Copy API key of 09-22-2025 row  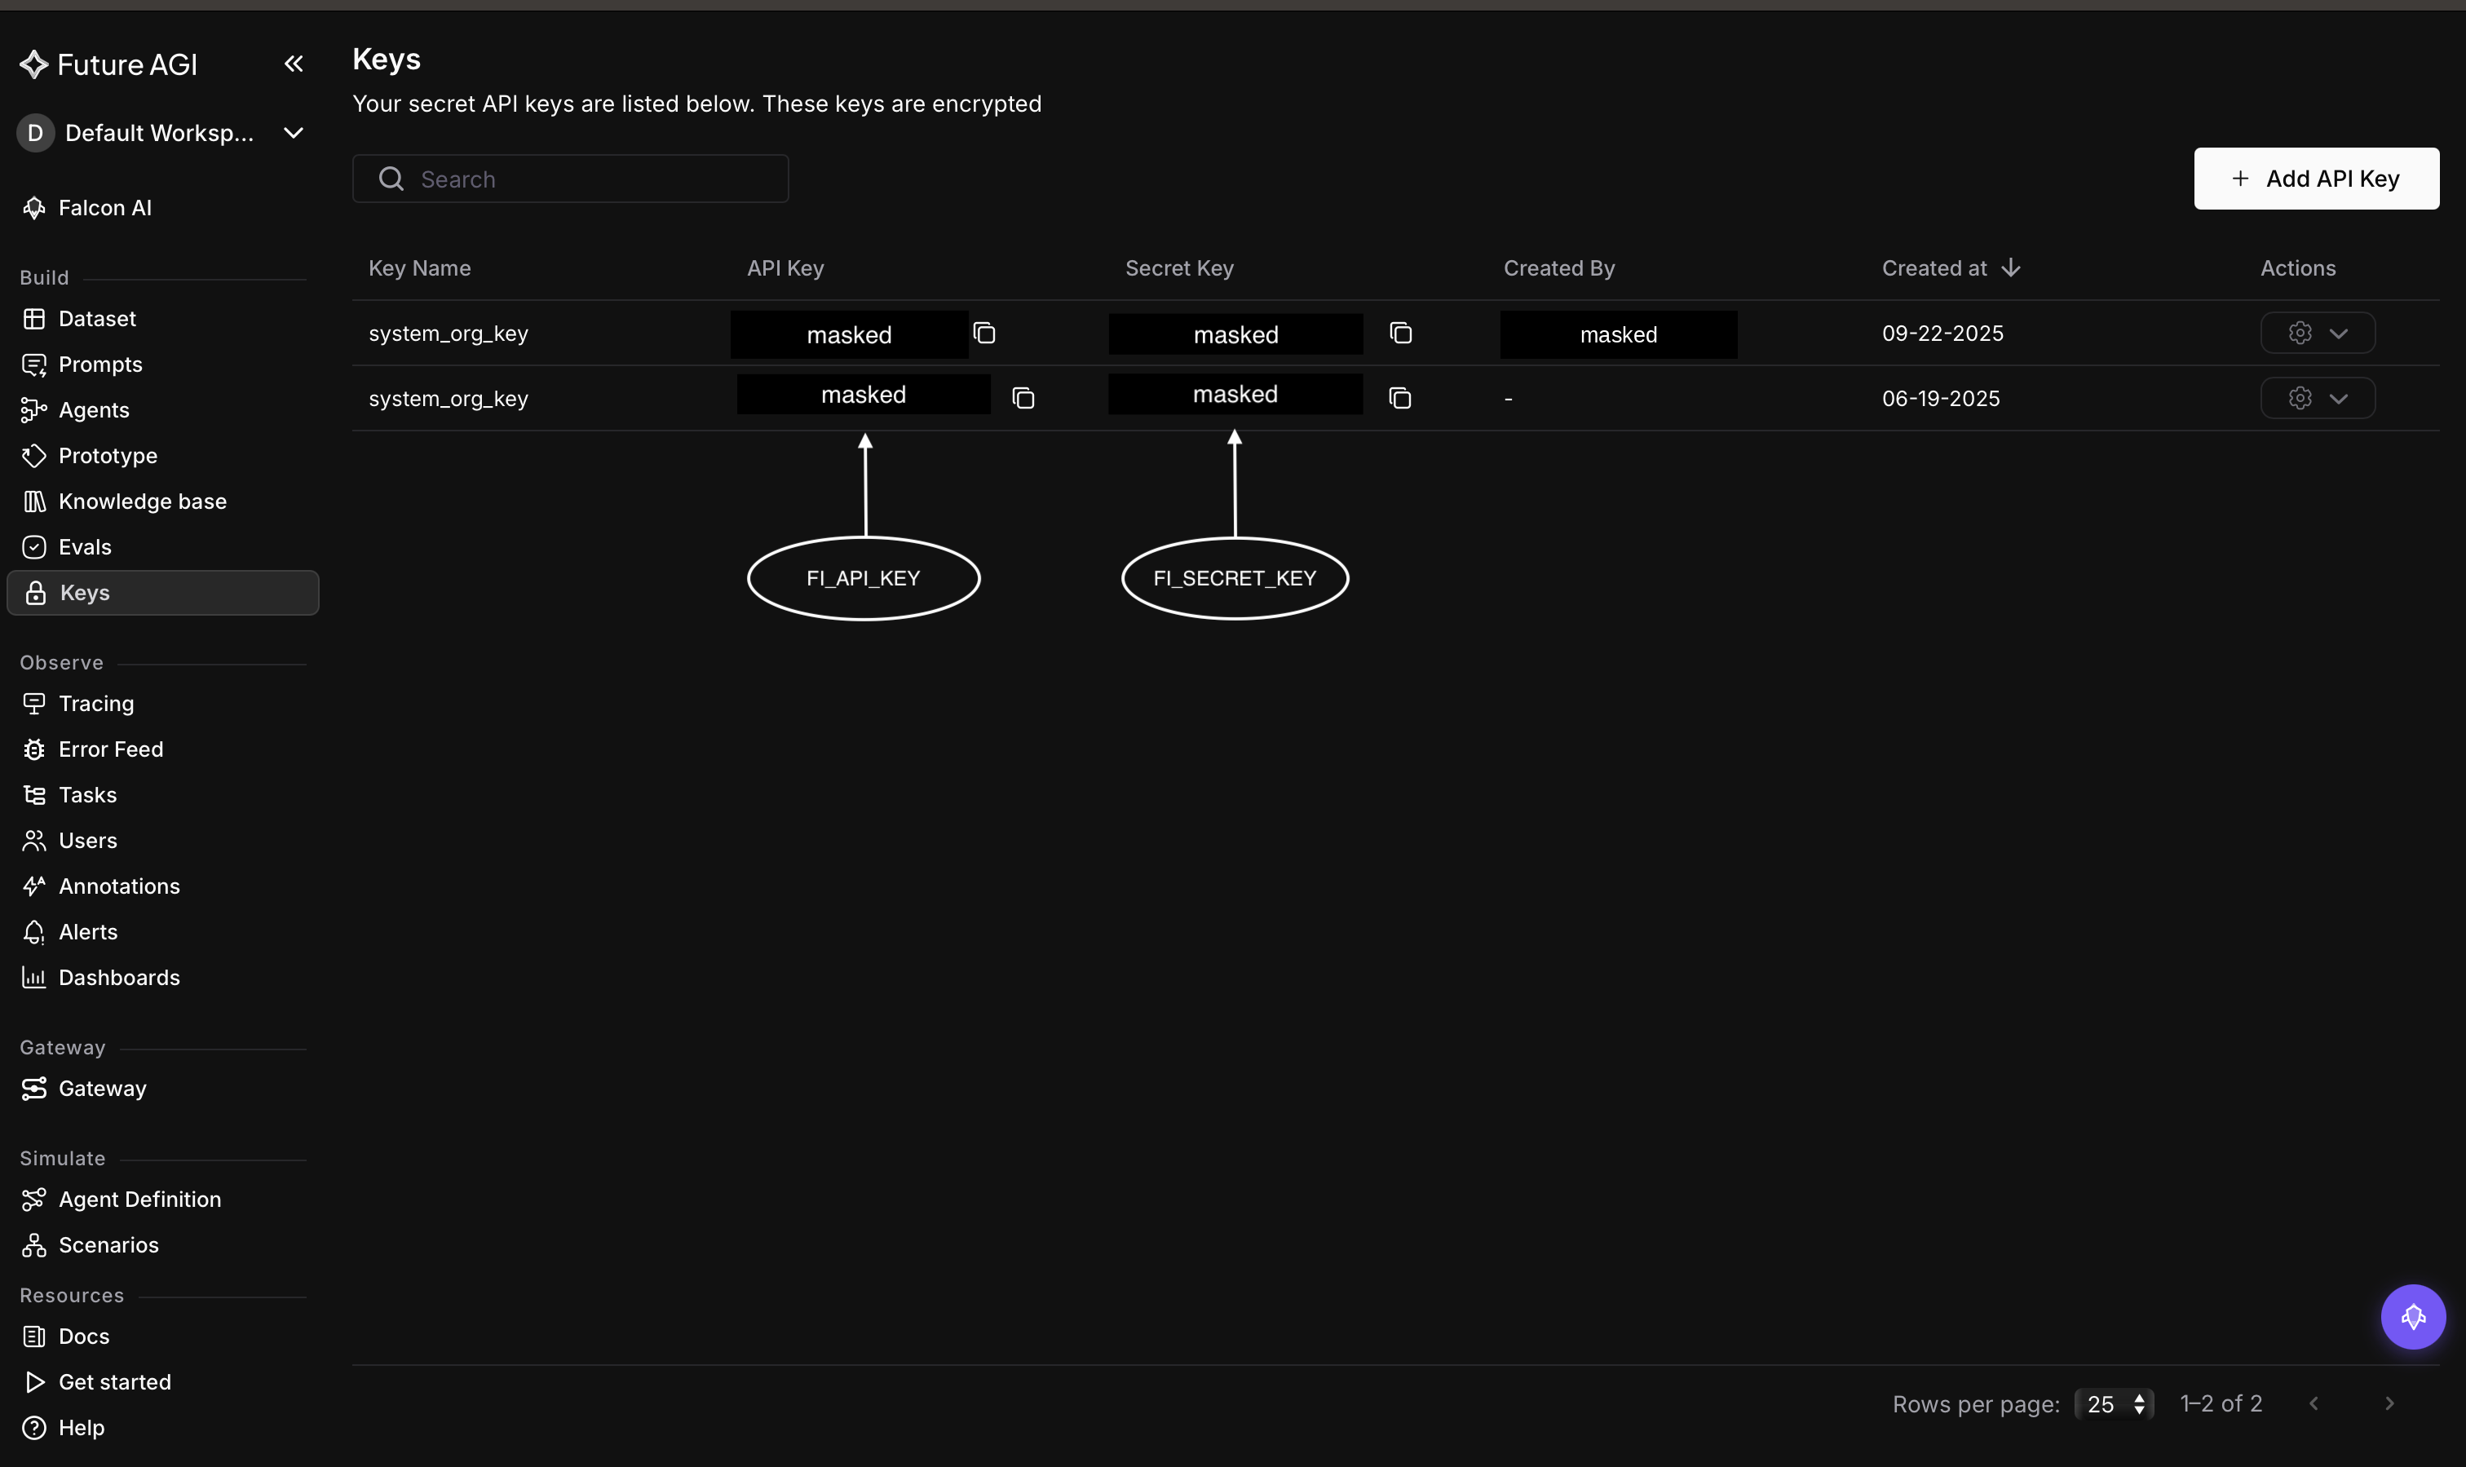pyautogui.click(x=984, y=334)
